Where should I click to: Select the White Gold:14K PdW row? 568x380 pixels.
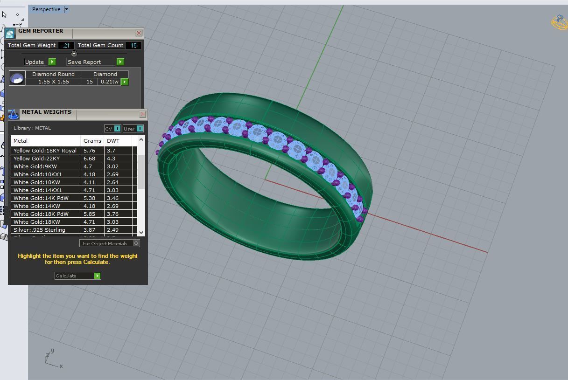[74, 198]
